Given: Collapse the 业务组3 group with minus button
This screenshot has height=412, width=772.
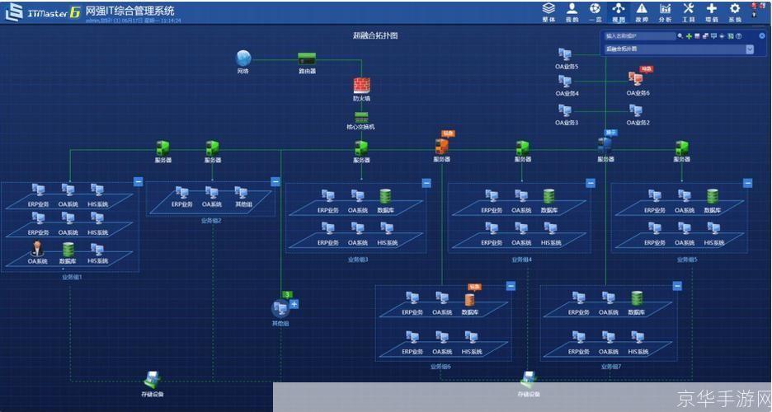Looking at the screenshot, I should pos(426,183).
